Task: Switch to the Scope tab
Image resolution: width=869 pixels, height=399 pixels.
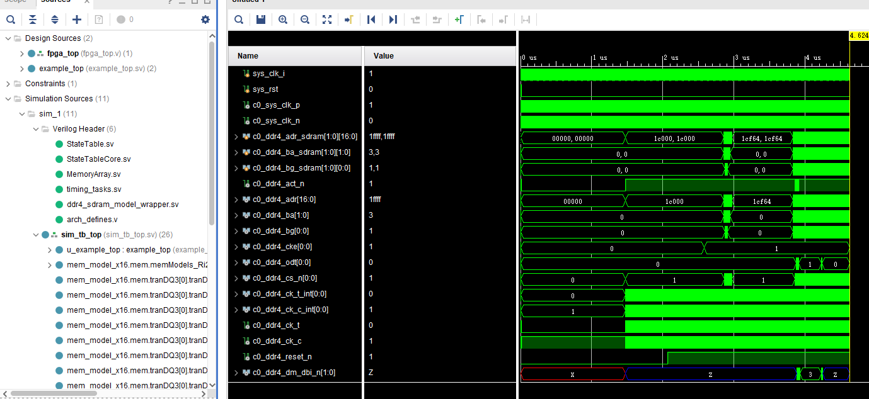Action: [16, 1]
